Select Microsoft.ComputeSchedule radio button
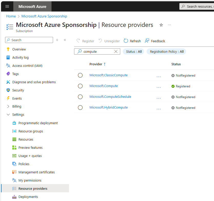The height and width of the screenshot is (201, 214). 80,97
